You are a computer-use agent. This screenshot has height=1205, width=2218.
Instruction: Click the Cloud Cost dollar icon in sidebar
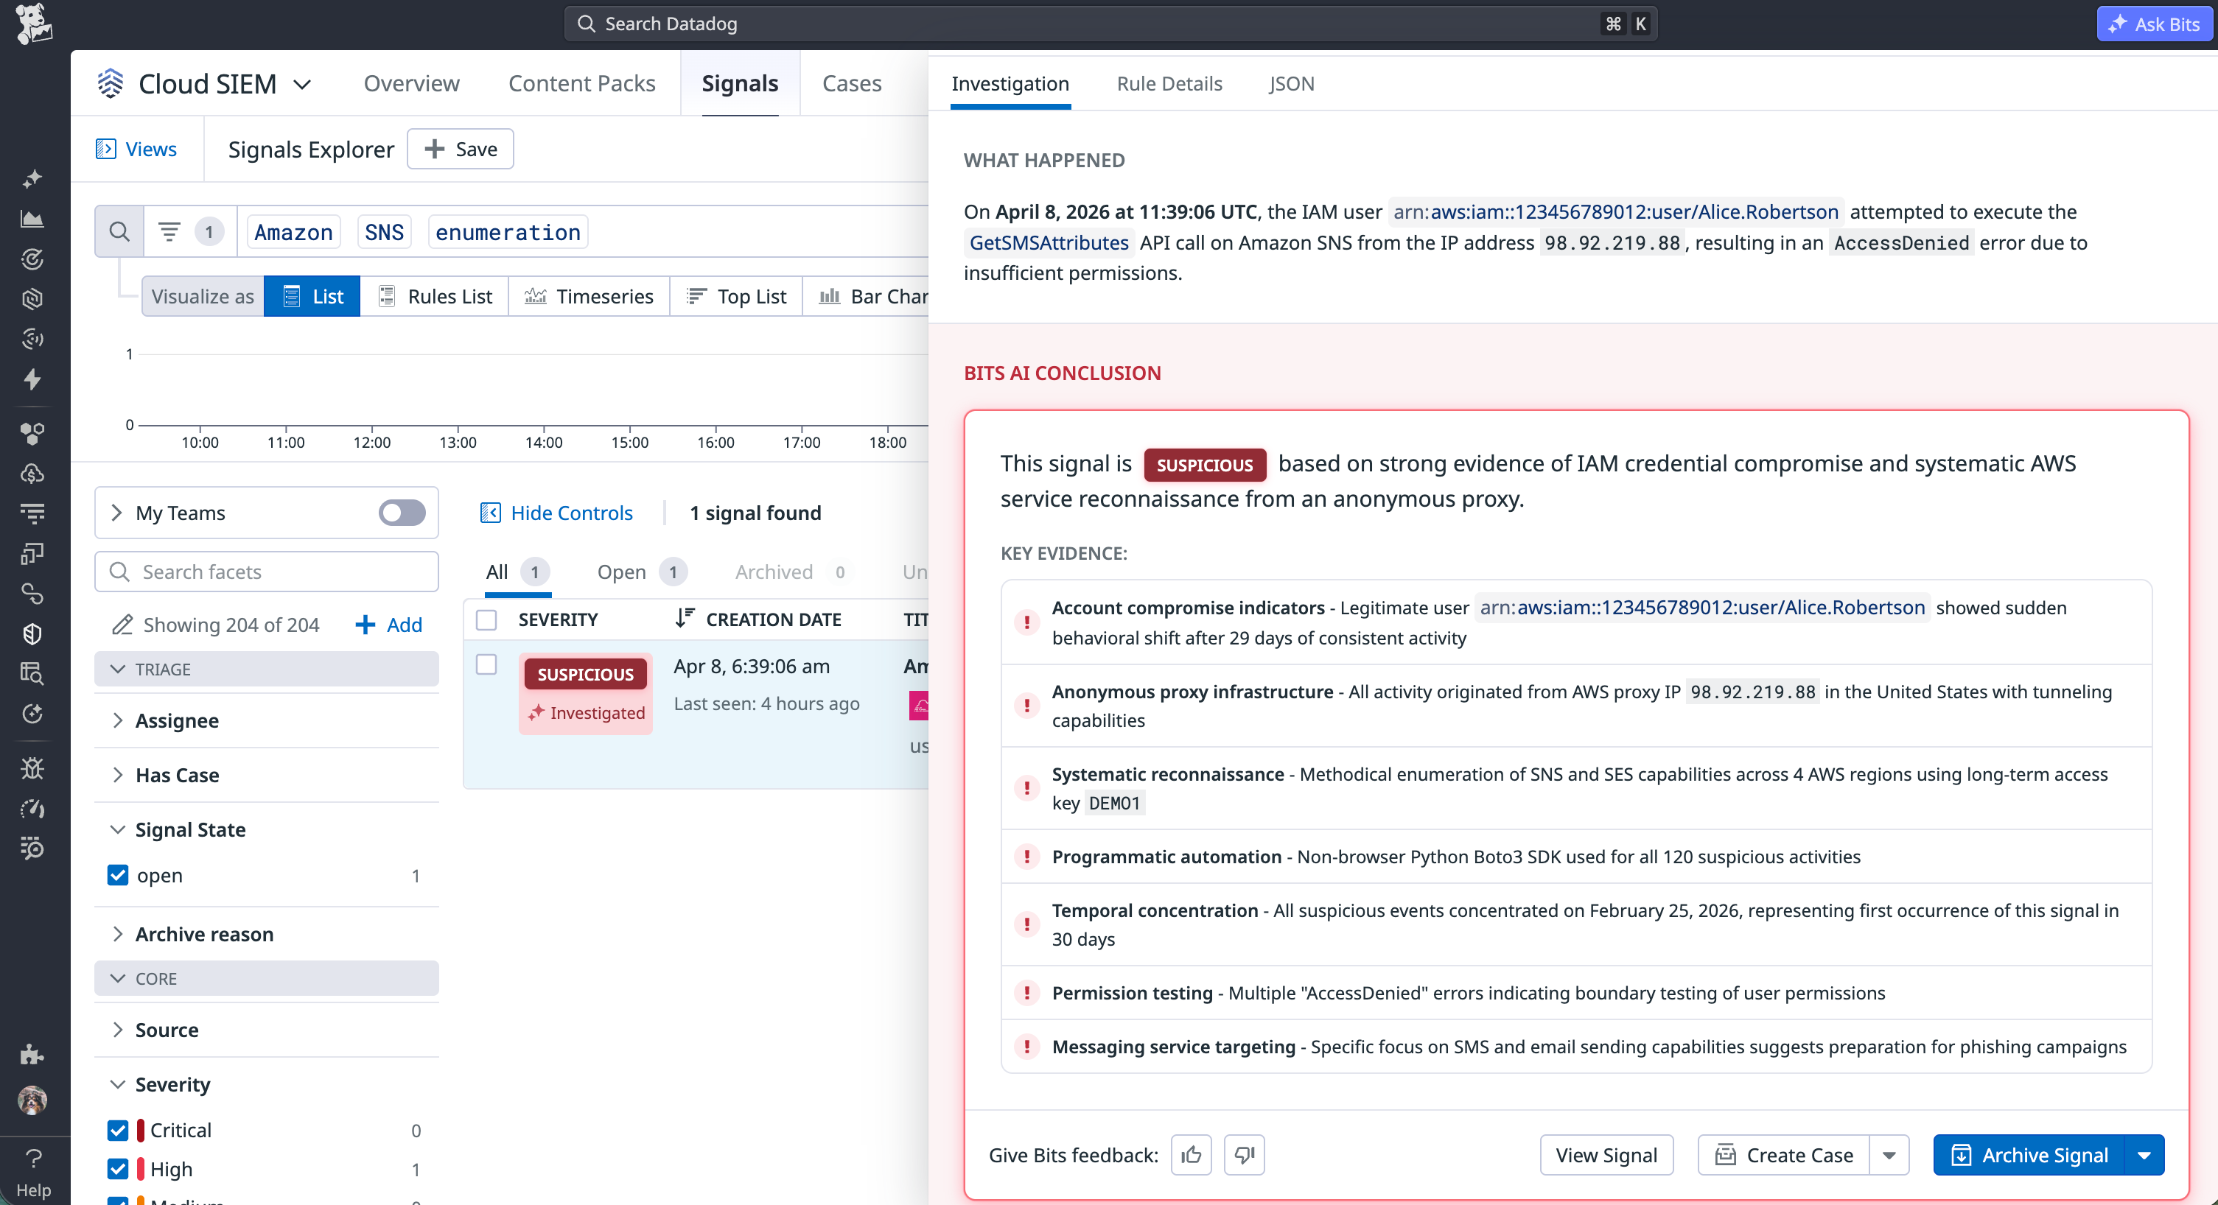click(x=32, y=473)
